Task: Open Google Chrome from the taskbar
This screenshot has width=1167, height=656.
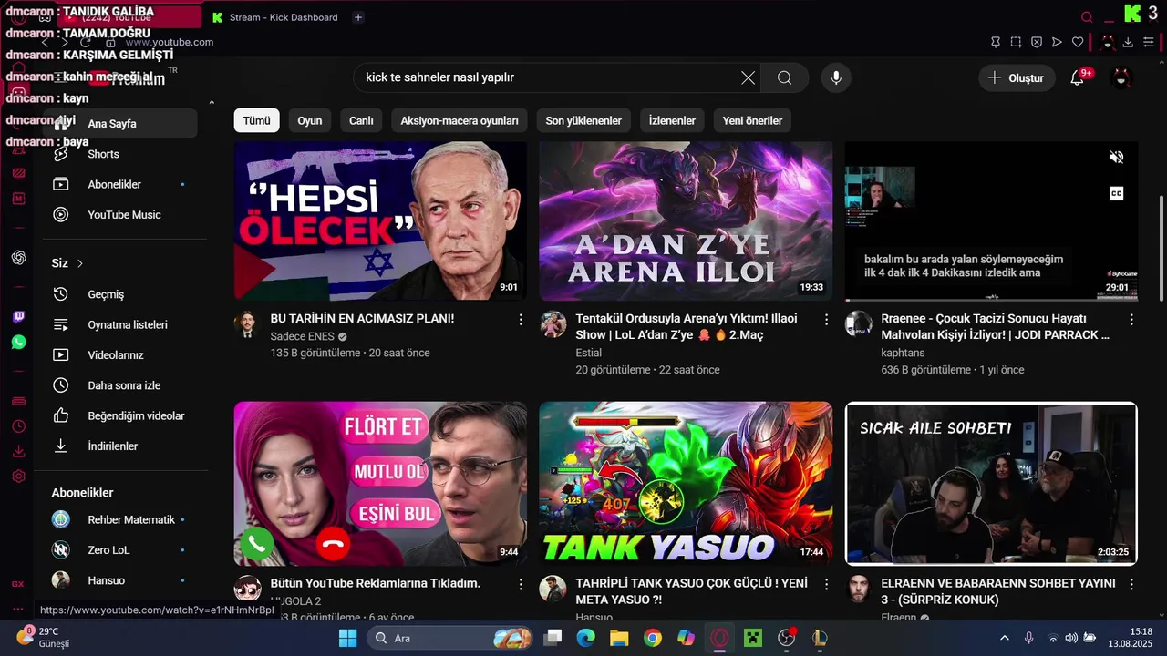Action: click(652, 638)
